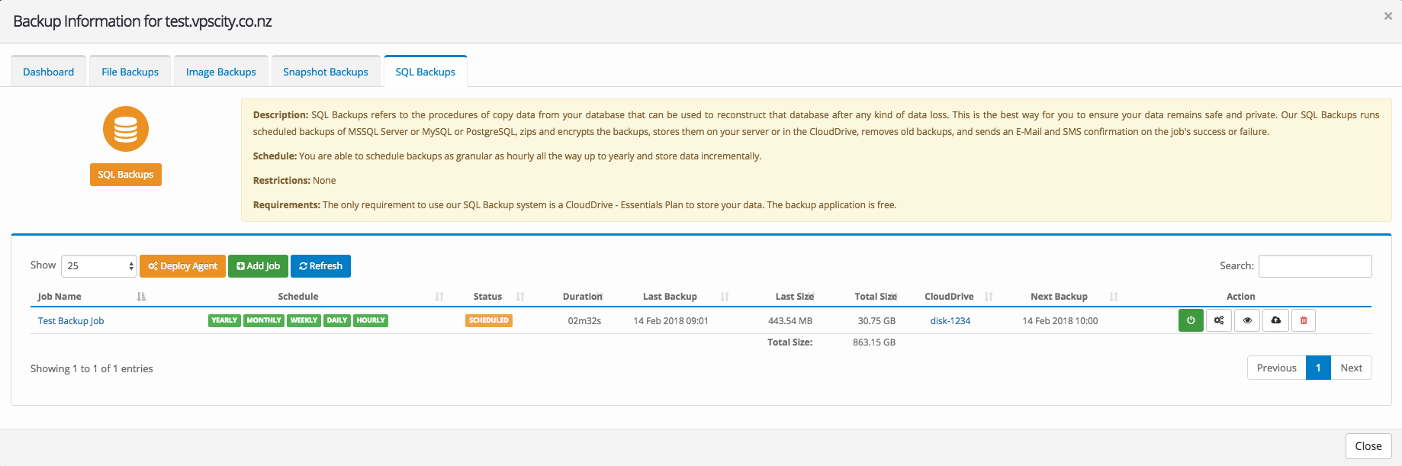Click the green power button for Test Backup Job

[1191, 320]
